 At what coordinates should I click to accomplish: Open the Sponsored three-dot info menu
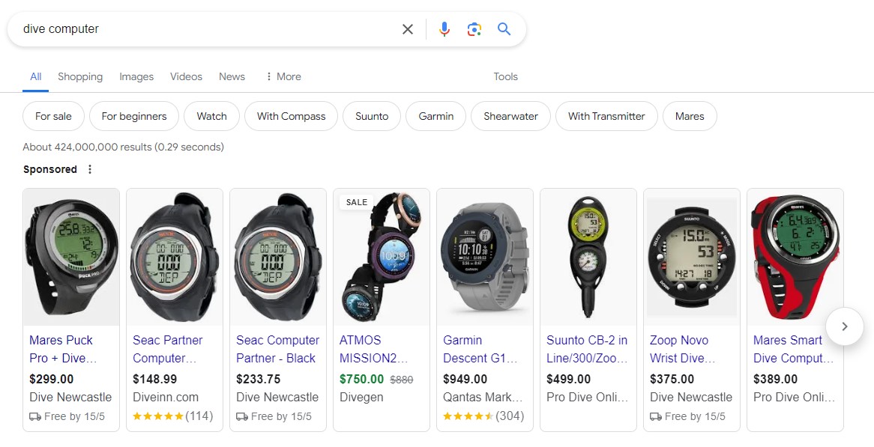(x=90, y=169)
